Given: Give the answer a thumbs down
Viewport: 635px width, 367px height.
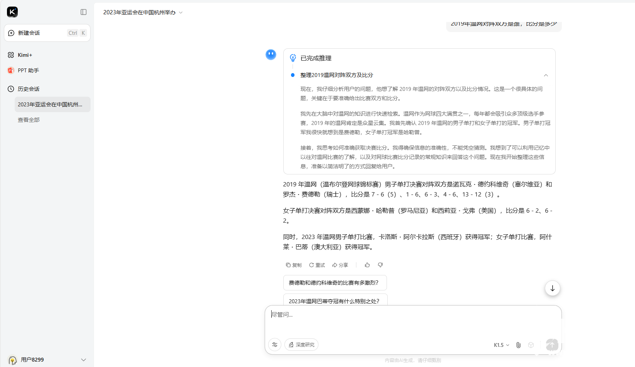Looking at the screenshot, I should [x=380, y=265].
